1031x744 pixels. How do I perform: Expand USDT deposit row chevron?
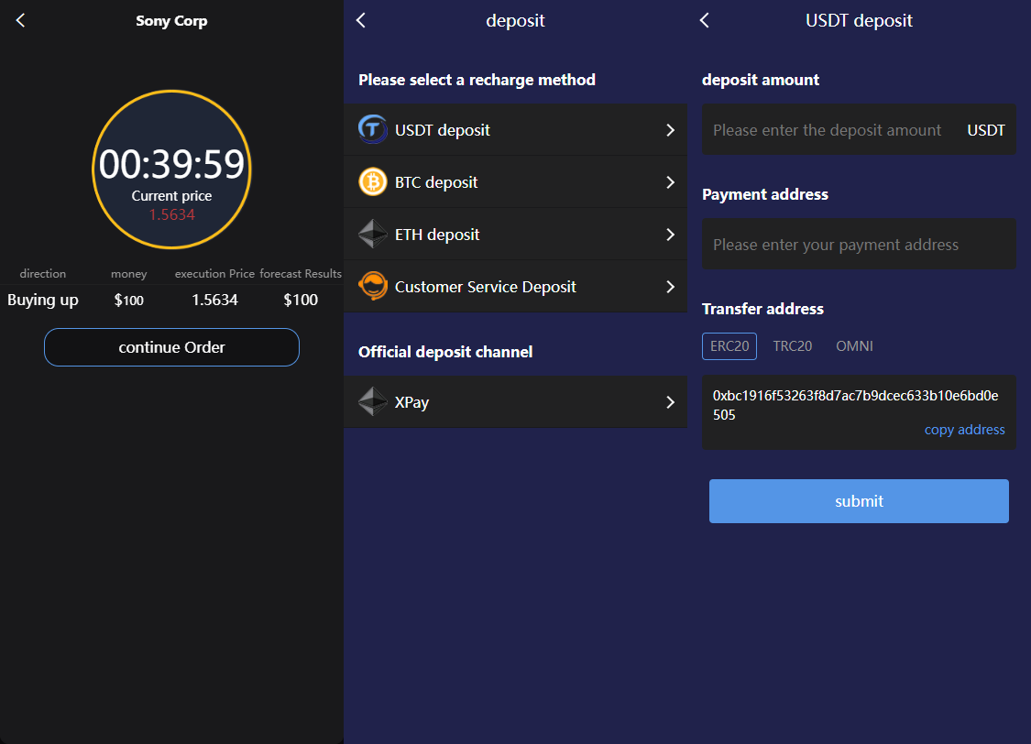pos(670,130)
